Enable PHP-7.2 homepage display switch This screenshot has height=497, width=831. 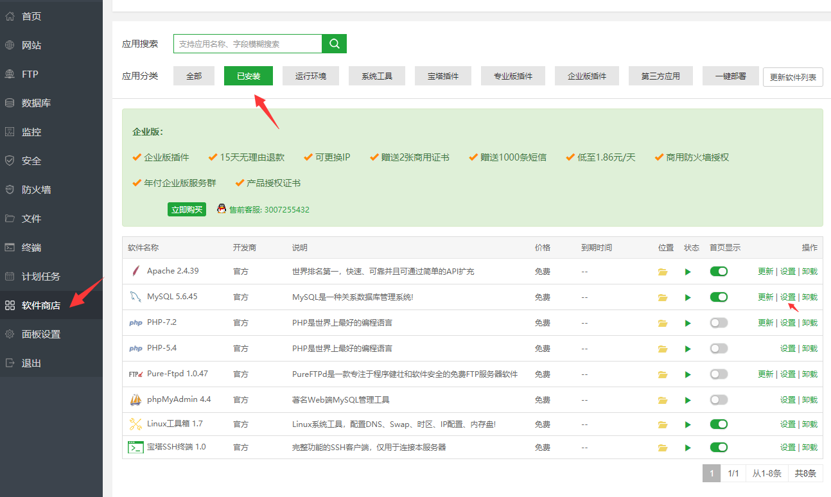pos(719,323)
